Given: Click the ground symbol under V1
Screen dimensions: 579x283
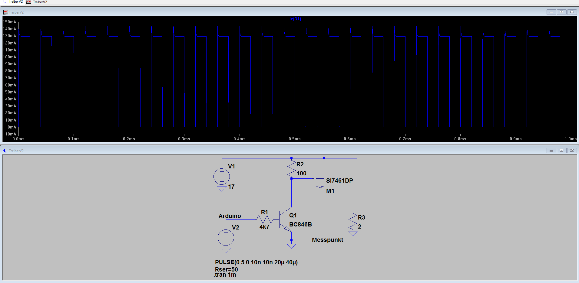Looking at the screenshot, I should point(222,189).
